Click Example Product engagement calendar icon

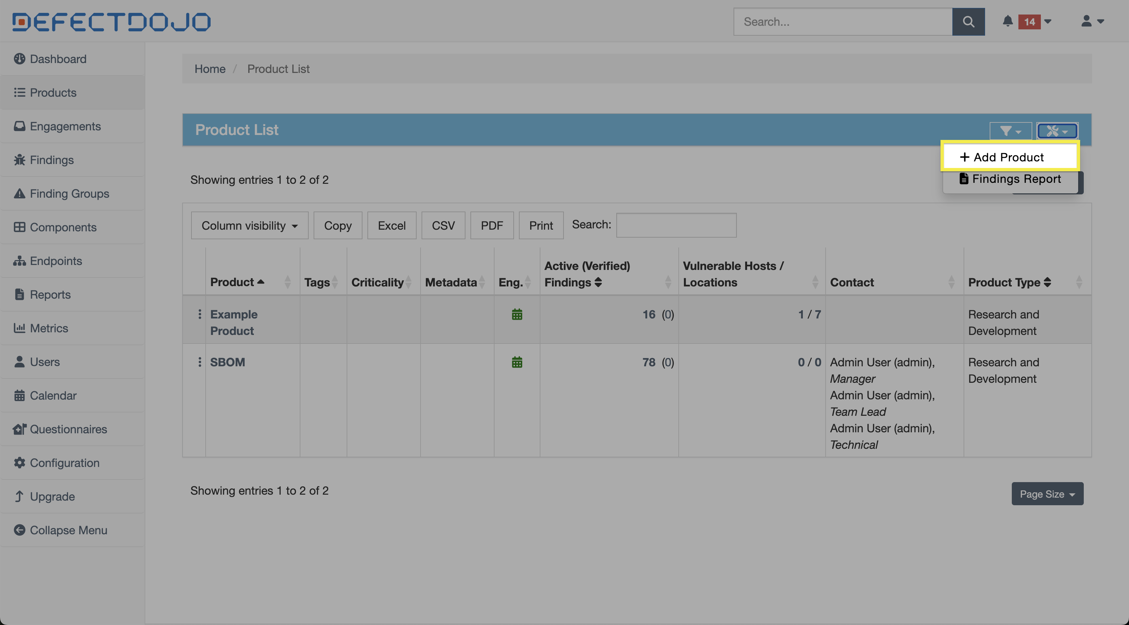click(x=517, y=314)
